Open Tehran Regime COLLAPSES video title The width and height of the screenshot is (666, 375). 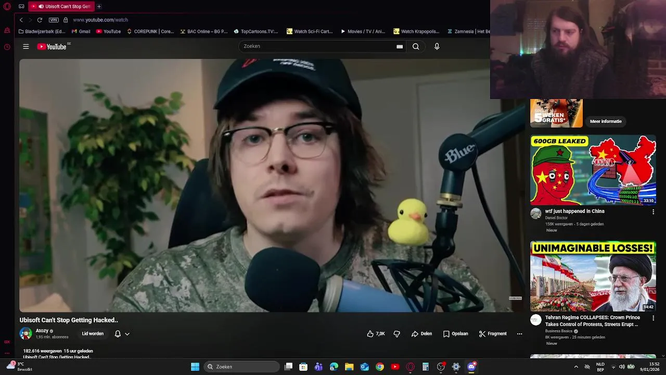[593, 321]
